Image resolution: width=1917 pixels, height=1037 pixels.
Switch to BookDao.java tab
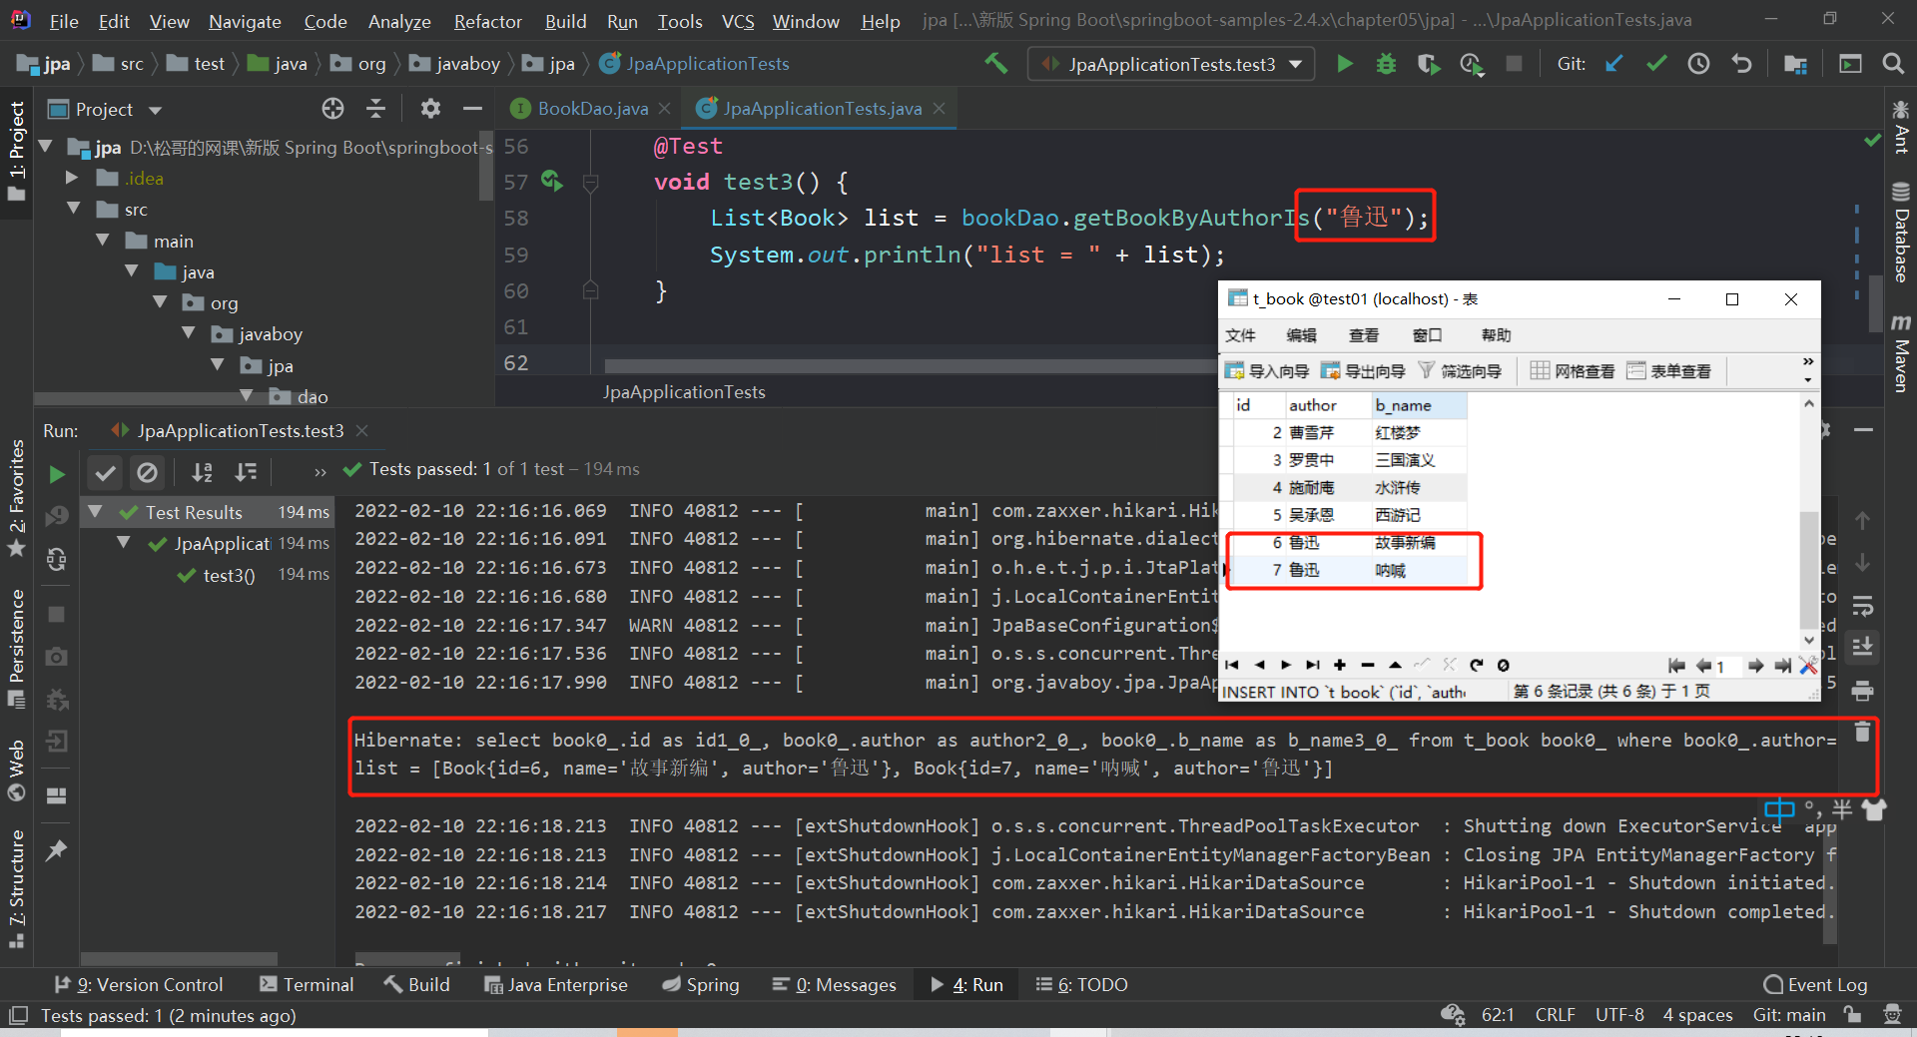click(592, 109)
